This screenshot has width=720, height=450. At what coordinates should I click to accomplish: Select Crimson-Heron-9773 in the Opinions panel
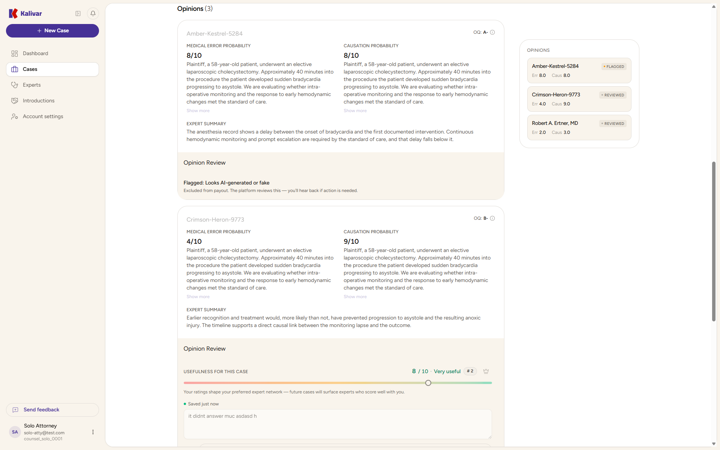(579, 99)
